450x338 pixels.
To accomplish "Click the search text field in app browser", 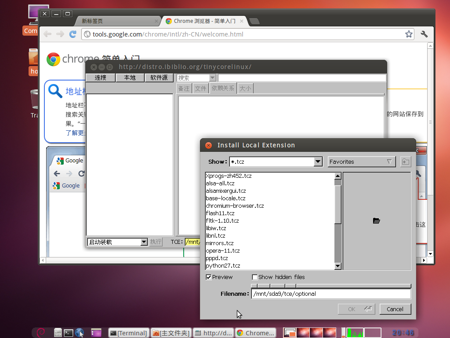I will 302,78.
